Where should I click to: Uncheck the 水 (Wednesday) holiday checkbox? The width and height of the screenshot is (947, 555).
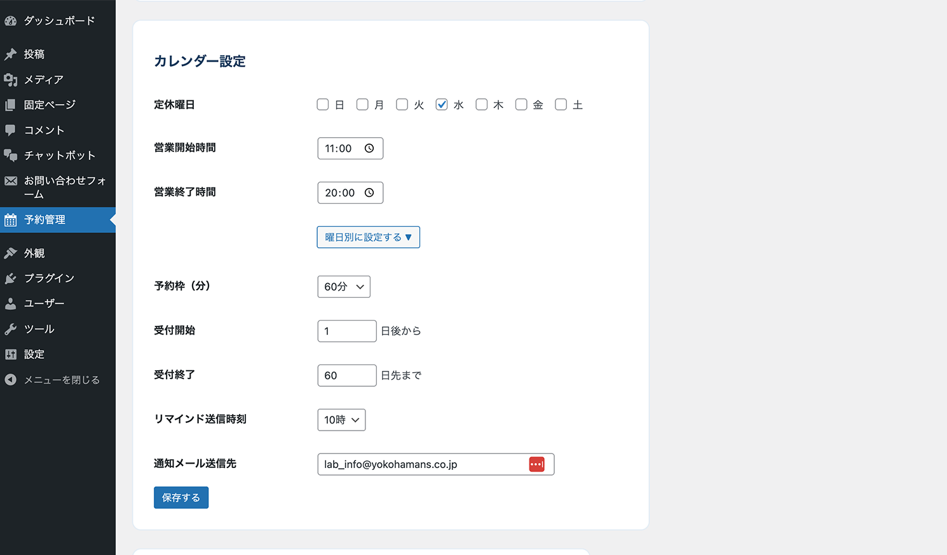pyautogui.click(x=442, y=105)
